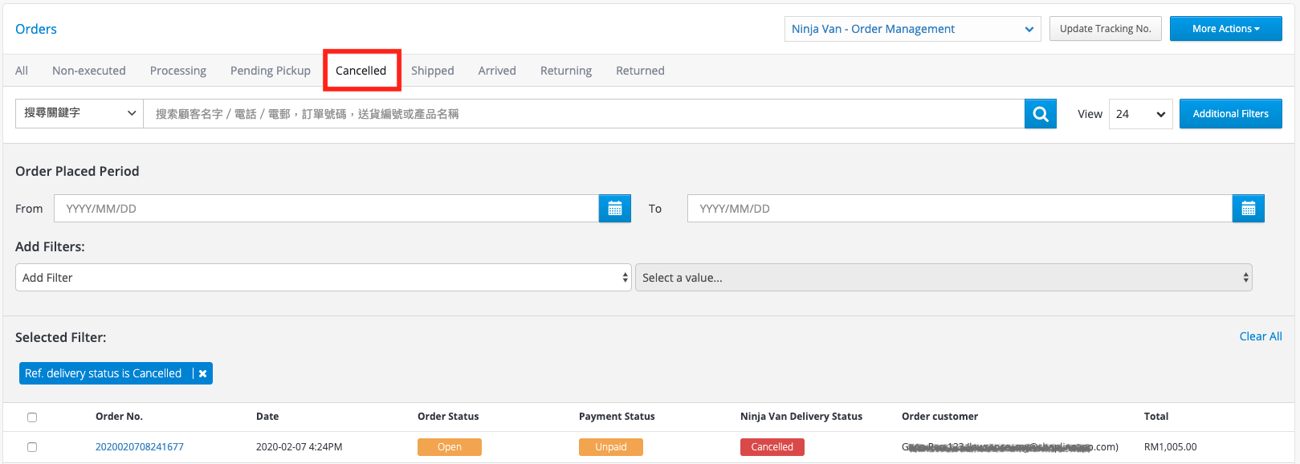Screen dimensions: 1300x464
Task: Click the Order customer column header
Action: 939,417
